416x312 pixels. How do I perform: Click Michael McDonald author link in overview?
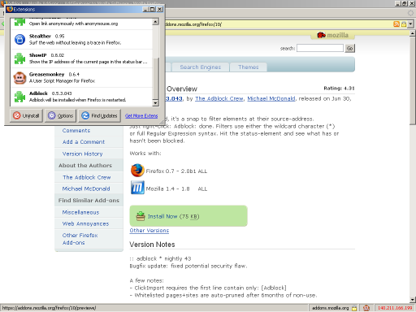point(271,98)
